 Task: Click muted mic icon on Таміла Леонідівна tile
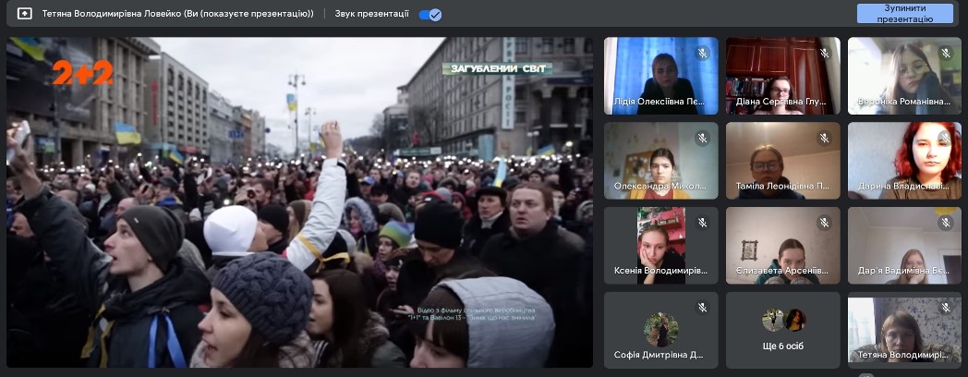click(x=824, y=138)
